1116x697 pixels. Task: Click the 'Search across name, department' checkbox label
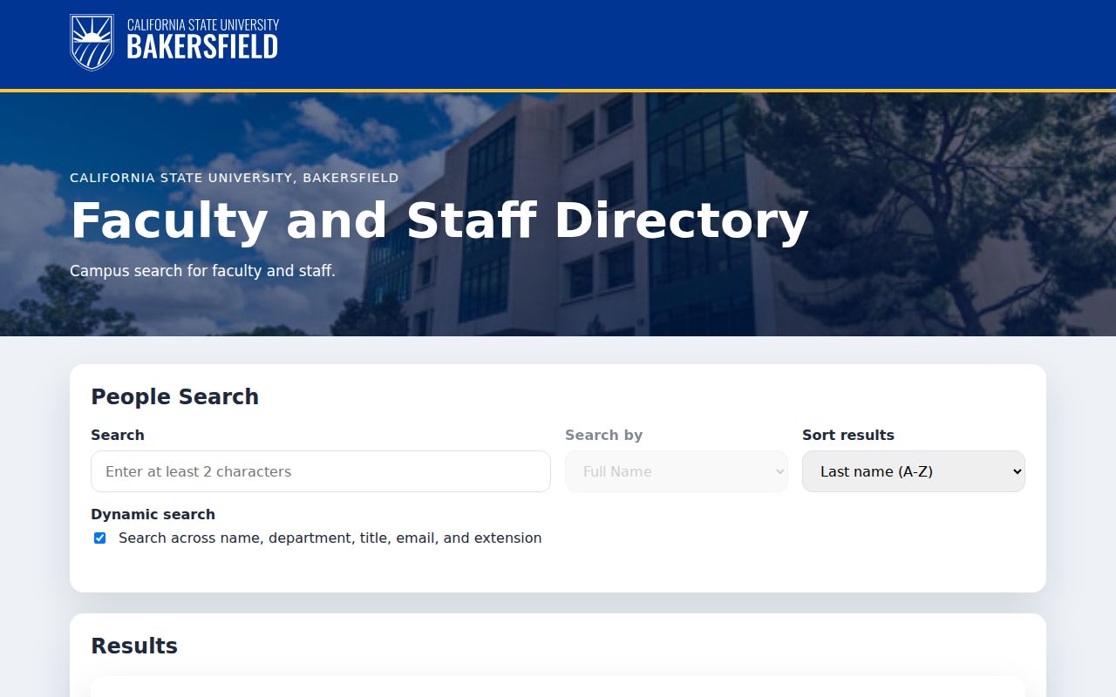[x=330, y=538]
